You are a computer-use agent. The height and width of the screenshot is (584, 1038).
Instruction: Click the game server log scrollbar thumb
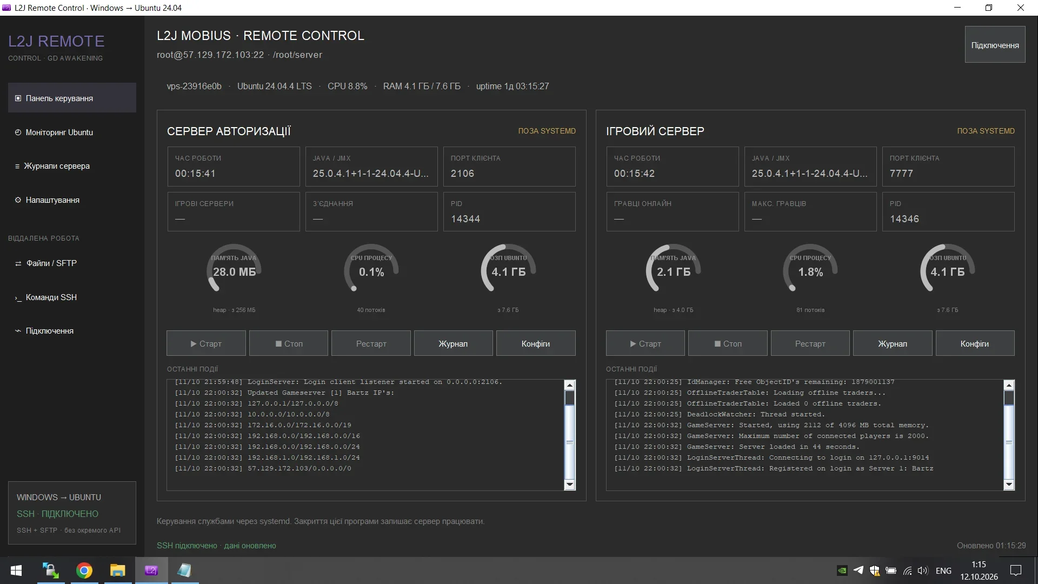1009,398
